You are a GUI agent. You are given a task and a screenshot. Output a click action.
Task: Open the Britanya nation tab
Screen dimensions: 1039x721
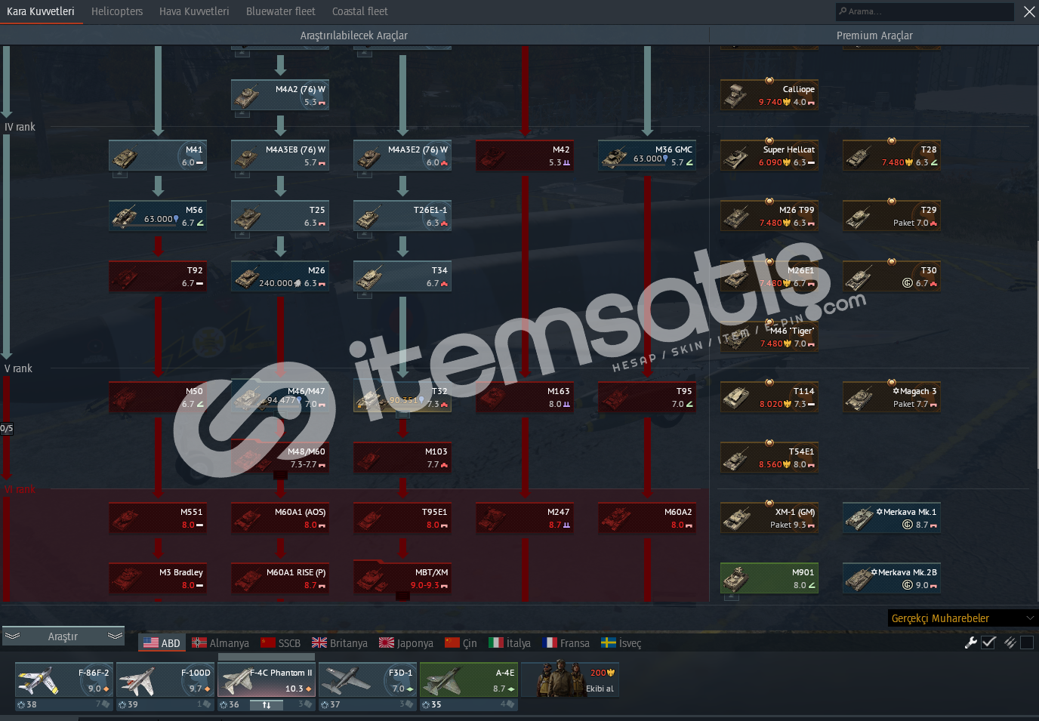[340, 642]
